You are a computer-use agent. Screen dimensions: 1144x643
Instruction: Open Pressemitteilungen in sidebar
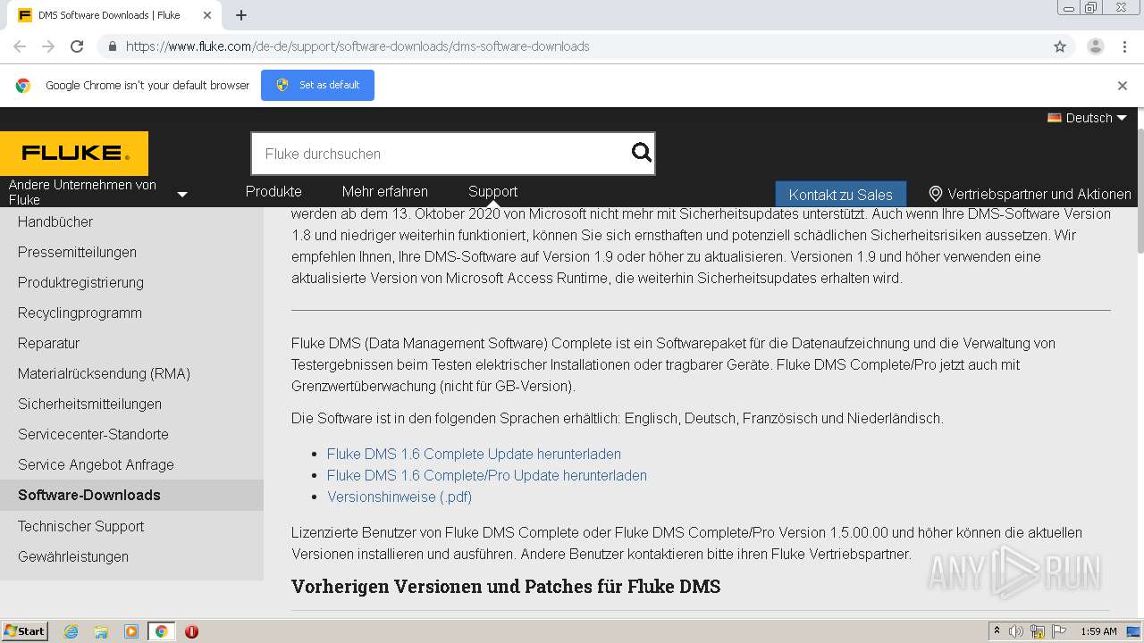pyautogui.click(x=77, y=252)
